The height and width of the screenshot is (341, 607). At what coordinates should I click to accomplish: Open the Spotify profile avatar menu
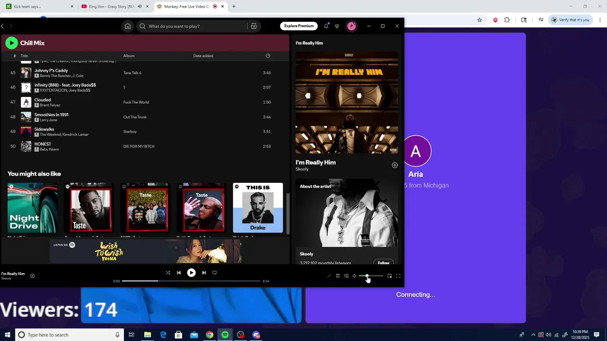tap(351, 26)
